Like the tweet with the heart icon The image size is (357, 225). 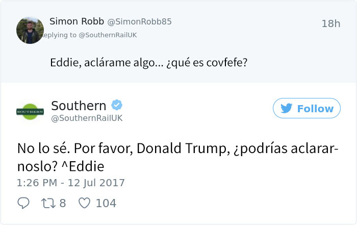pos(85,203)
